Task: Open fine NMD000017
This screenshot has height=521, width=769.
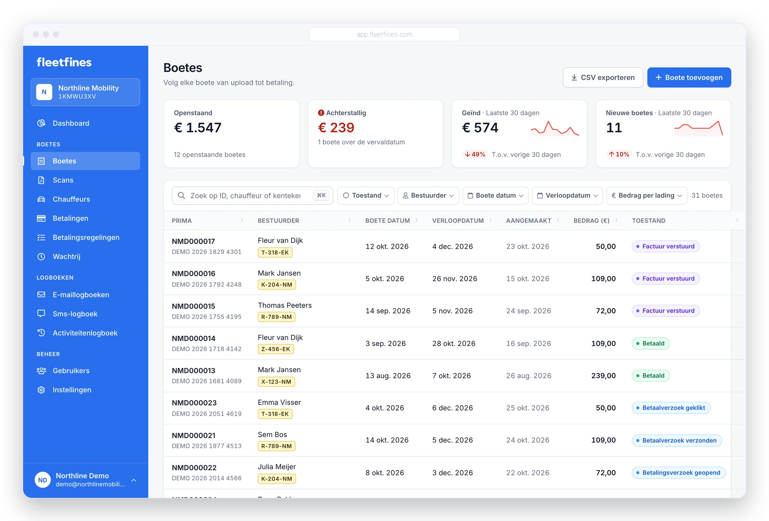Action: 193,241
